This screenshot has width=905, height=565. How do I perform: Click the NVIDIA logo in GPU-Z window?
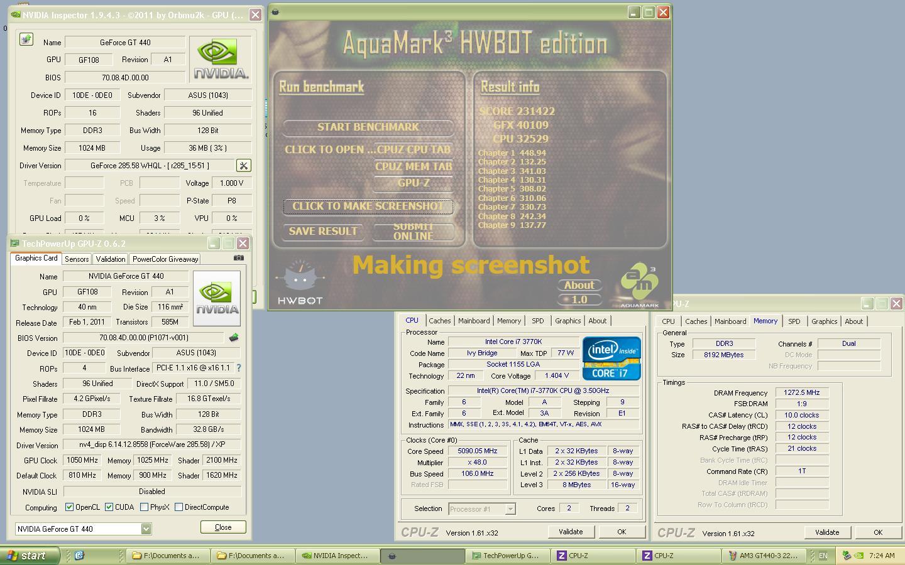coord(217,298)
